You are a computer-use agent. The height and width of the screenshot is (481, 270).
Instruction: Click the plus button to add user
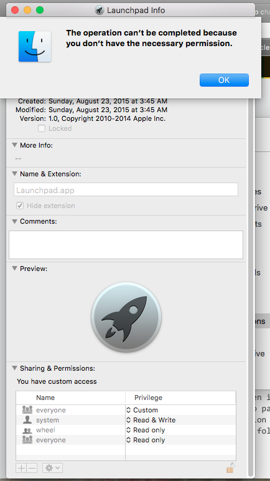pyautogui.click(x=21, y=468)
